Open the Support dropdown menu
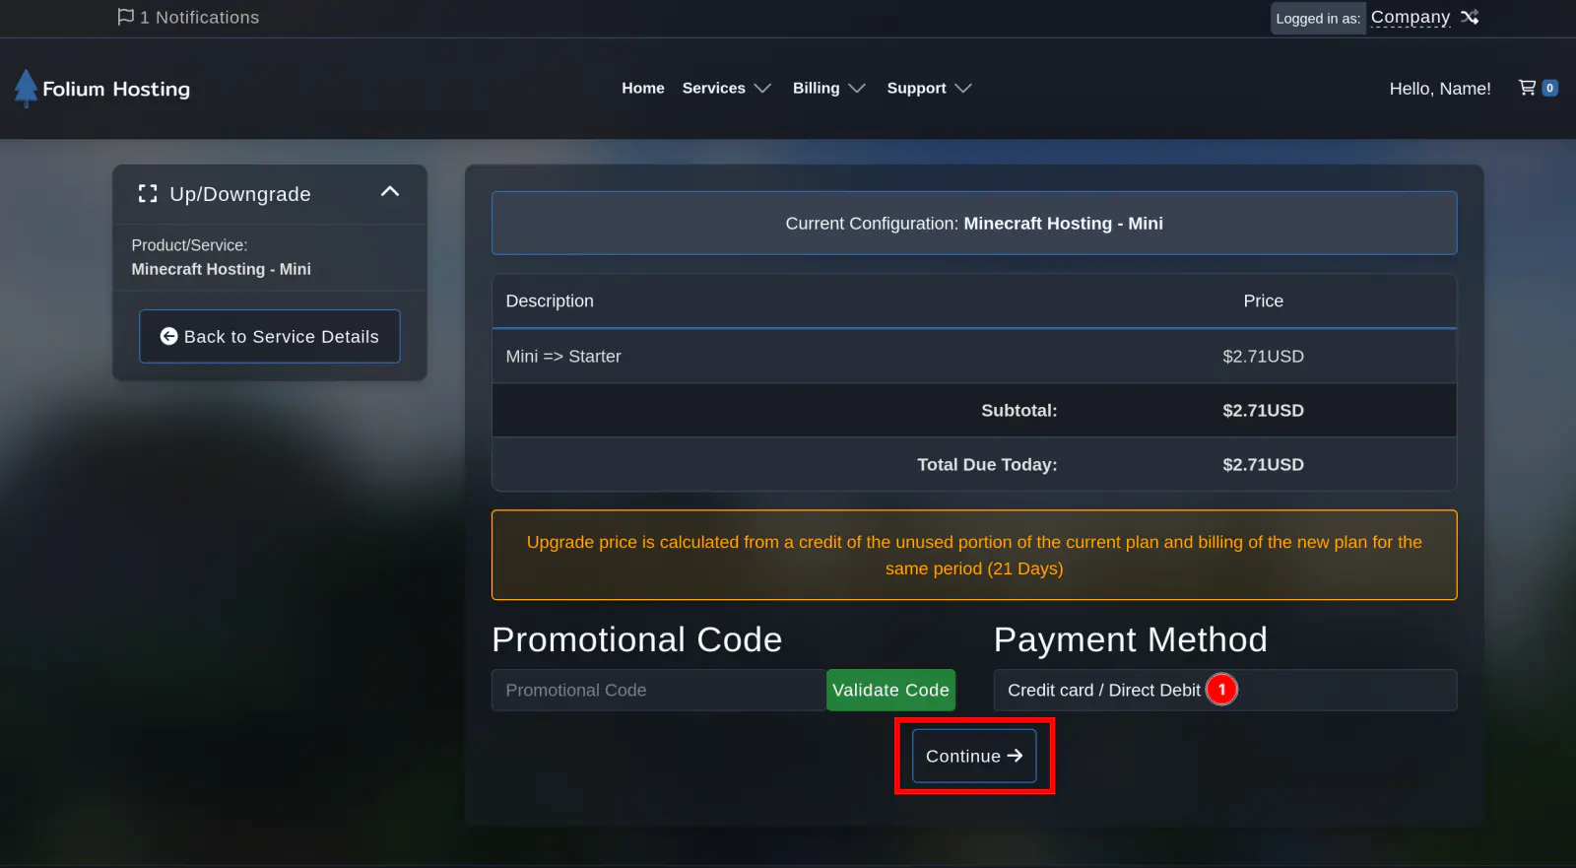 [x=928, y=88]
